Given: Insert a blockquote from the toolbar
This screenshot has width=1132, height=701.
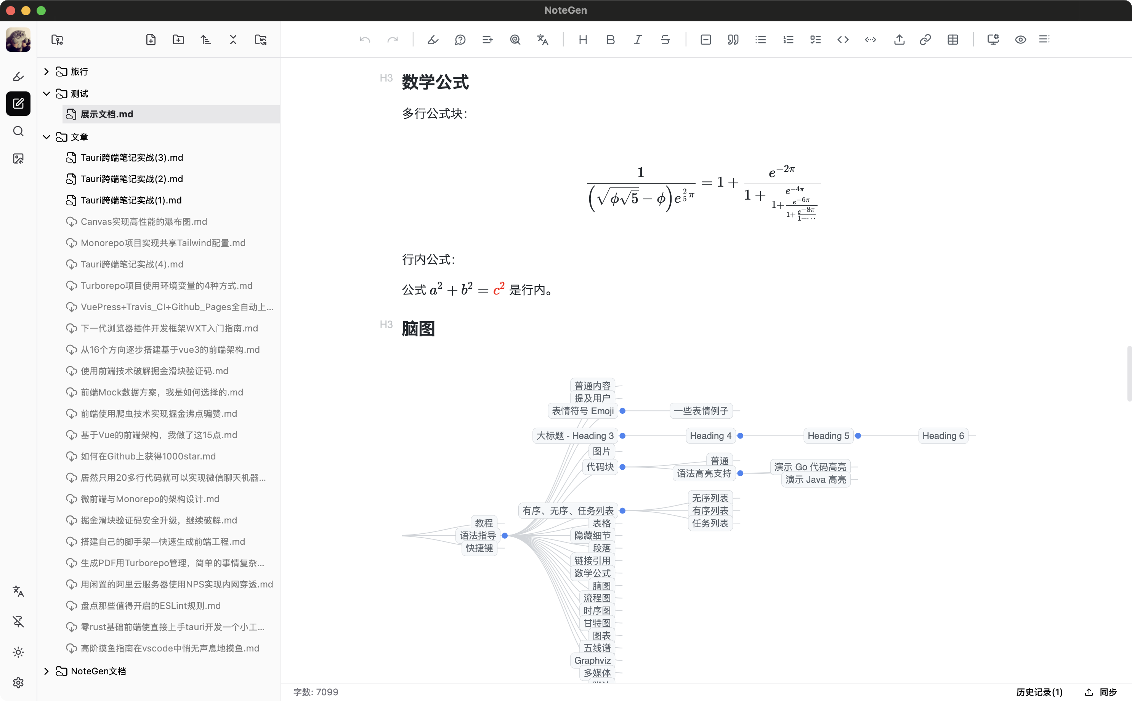Looking at the screenshot, I should coord(733,40).
